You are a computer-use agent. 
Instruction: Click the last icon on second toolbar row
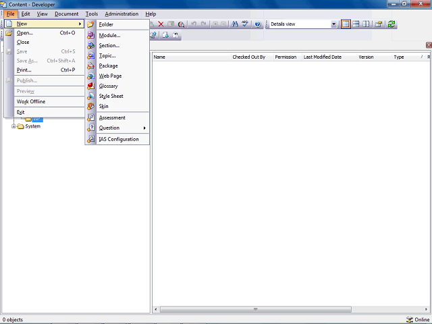coord(175,35)
